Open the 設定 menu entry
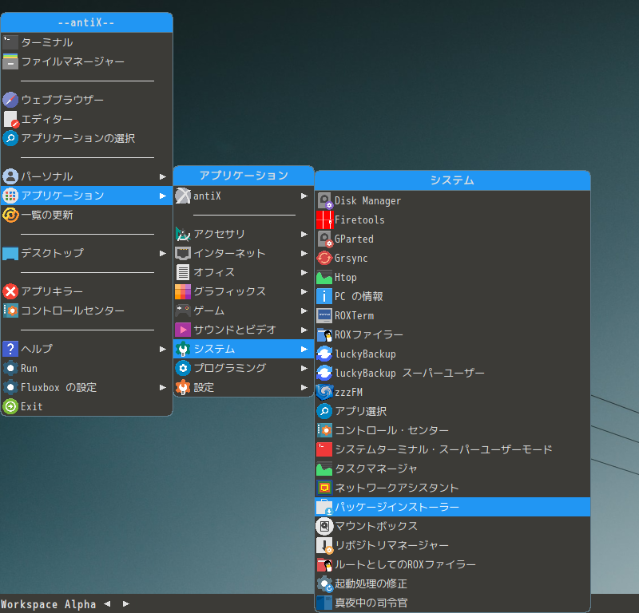Image resolution: width=639 pixels, height=613 pixels. [x=244, y=387]
